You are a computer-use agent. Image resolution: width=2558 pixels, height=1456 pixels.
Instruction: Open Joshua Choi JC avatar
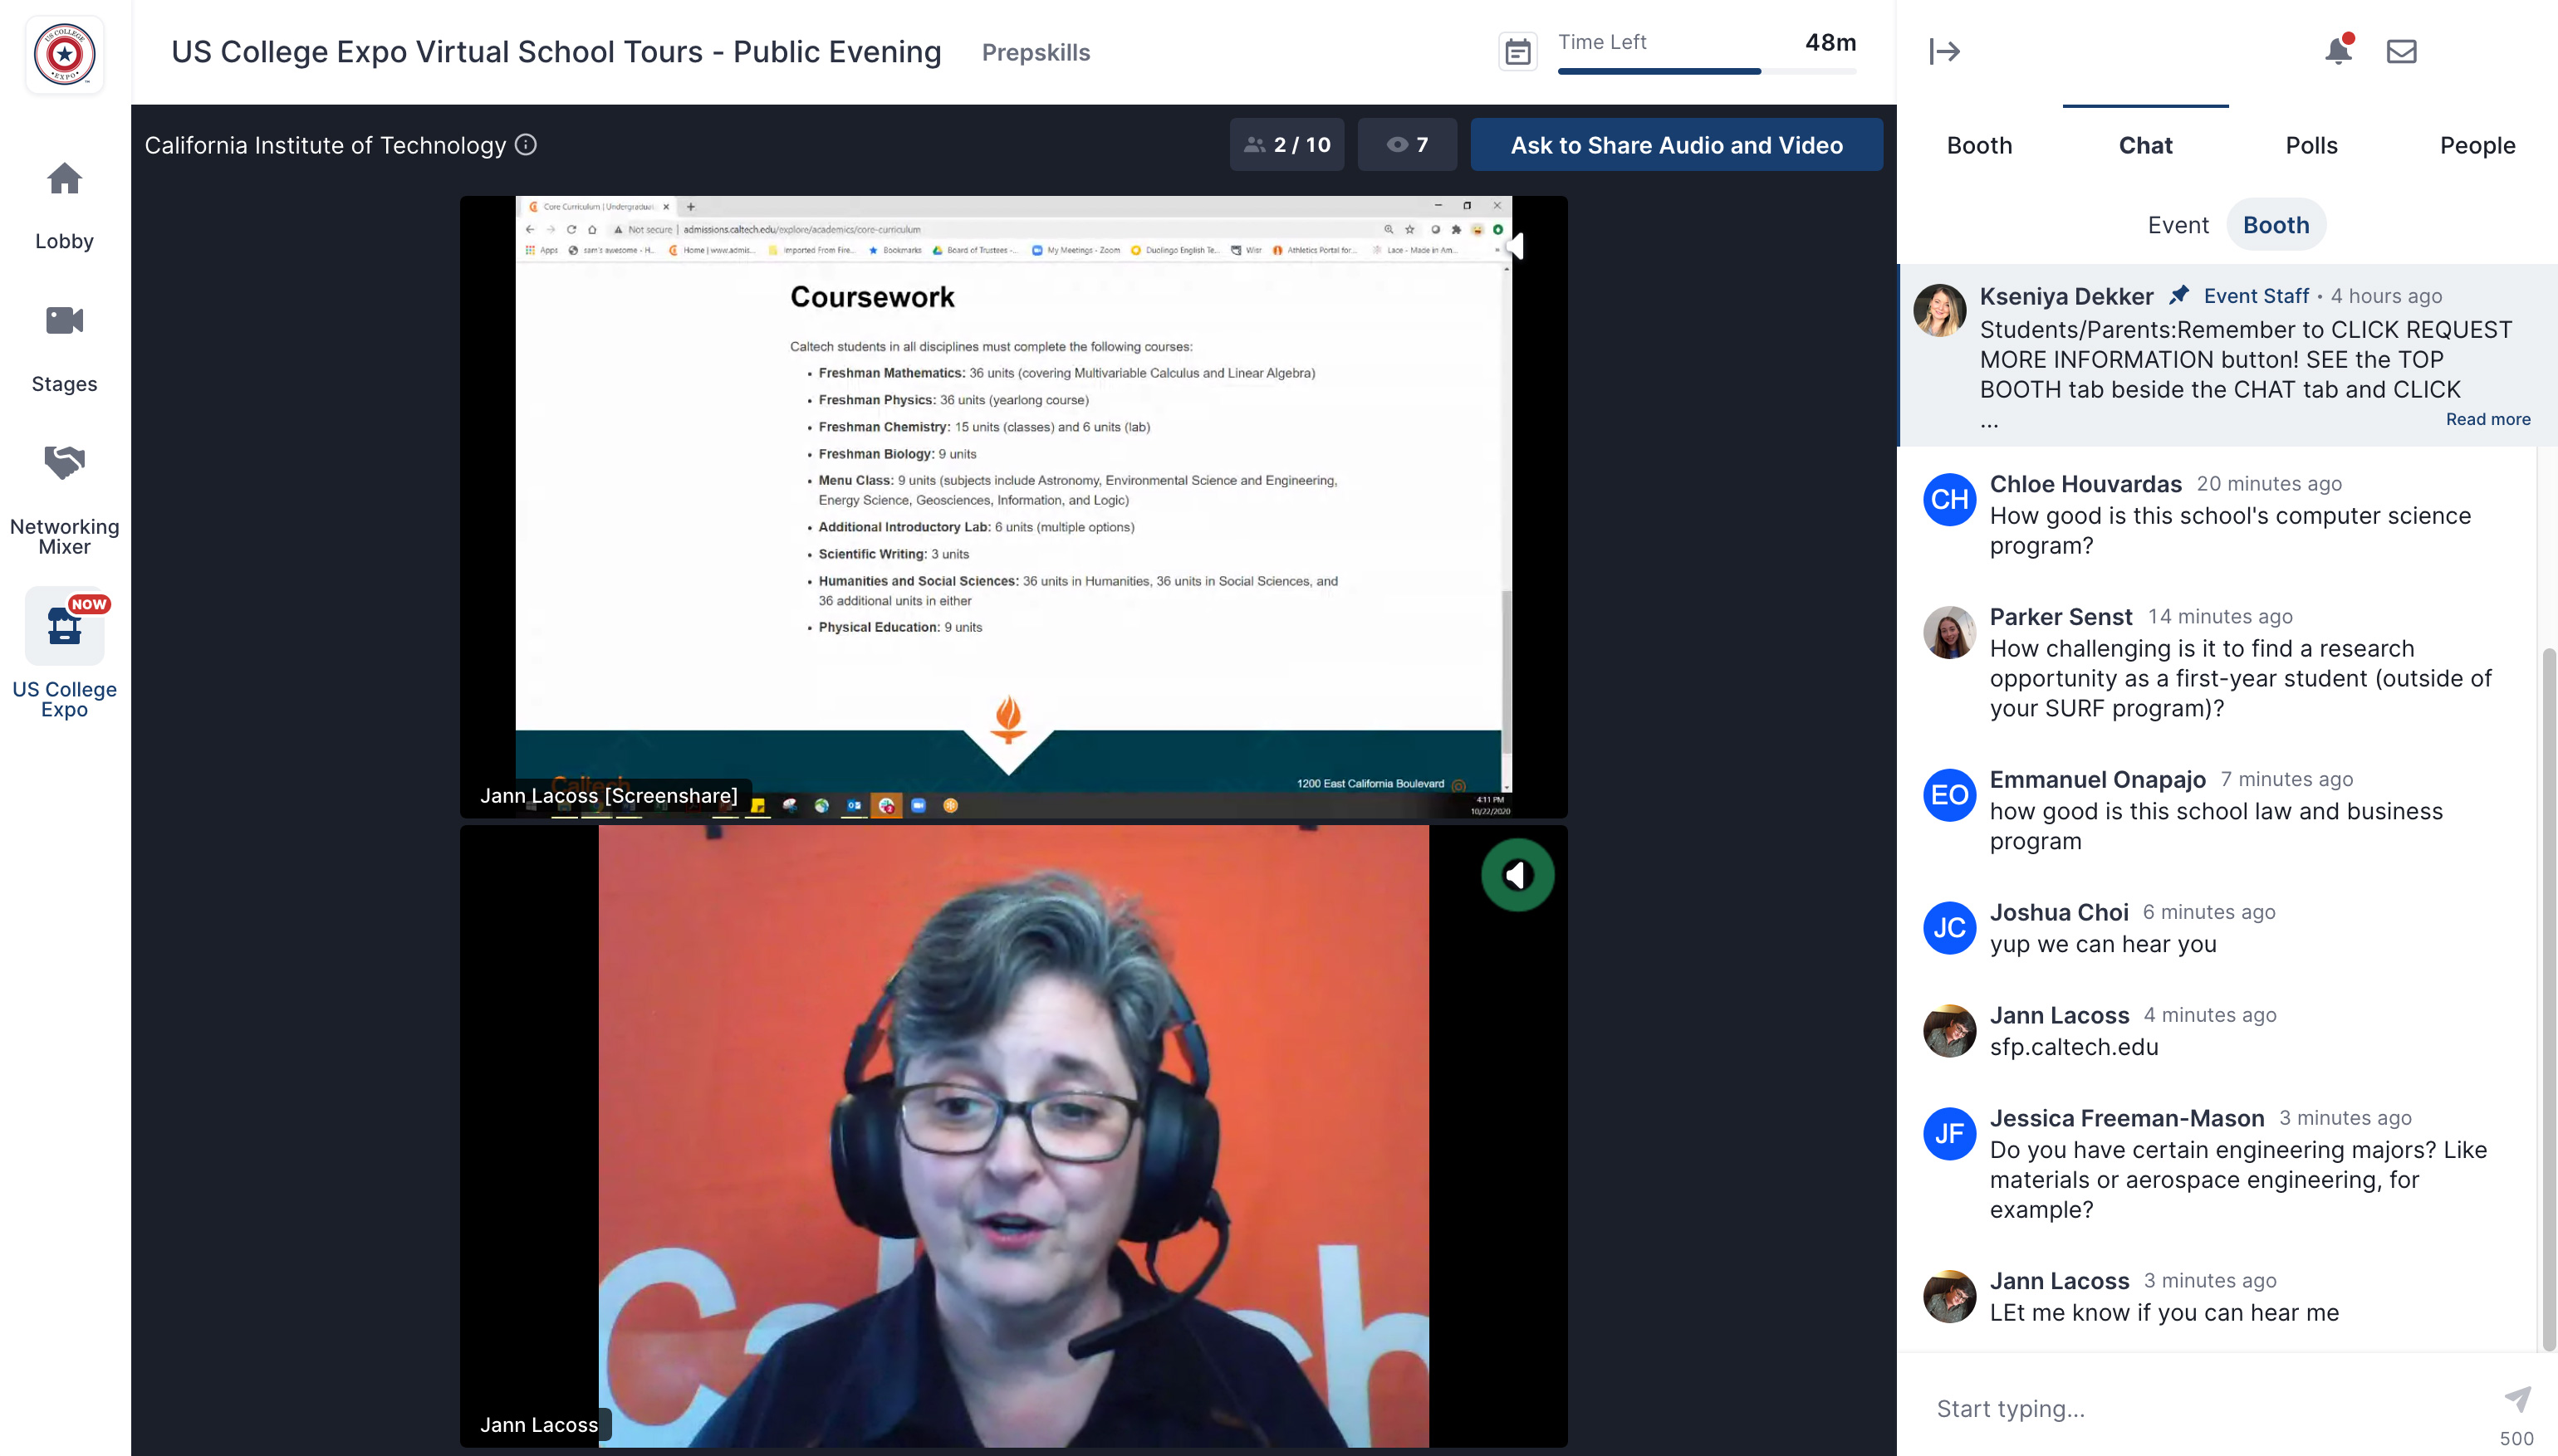tap(1950, 929)
